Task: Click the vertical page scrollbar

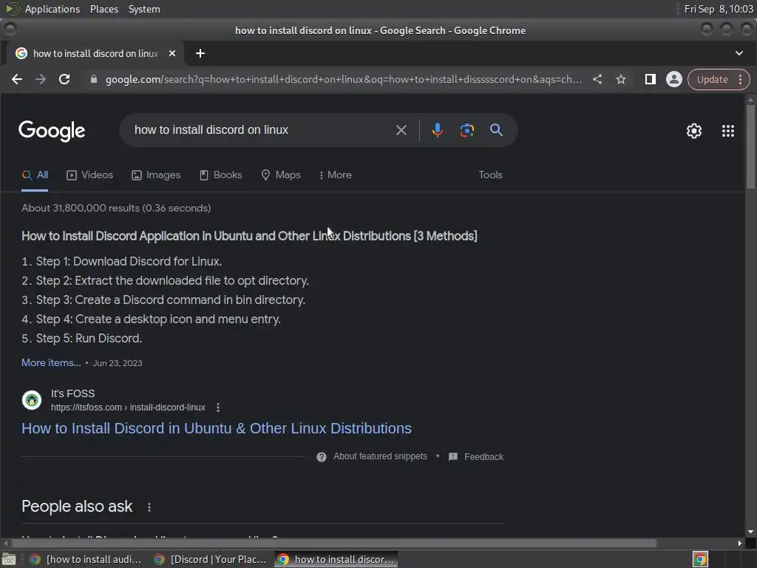Action: (x=750, y=147)
